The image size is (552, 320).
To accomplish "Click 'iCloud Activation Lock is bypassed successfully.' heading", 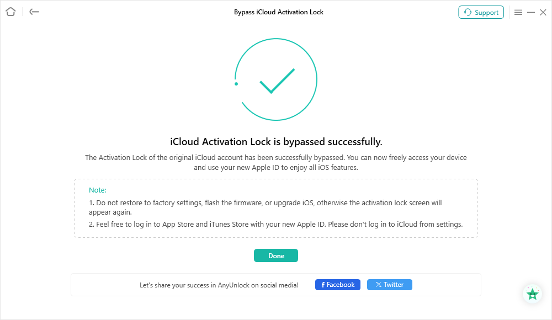I will pyautogui.click(x=276, y=142).
